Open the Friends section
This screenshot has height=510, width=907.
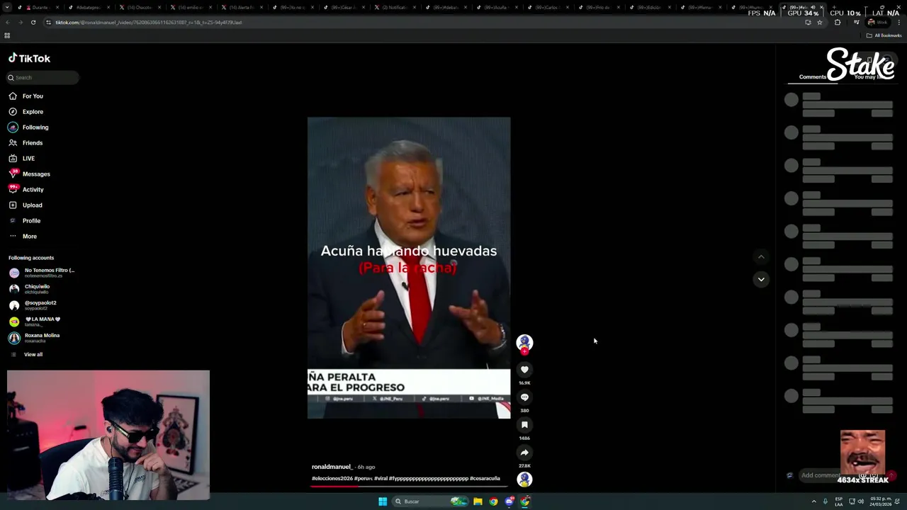coord(33,143)
